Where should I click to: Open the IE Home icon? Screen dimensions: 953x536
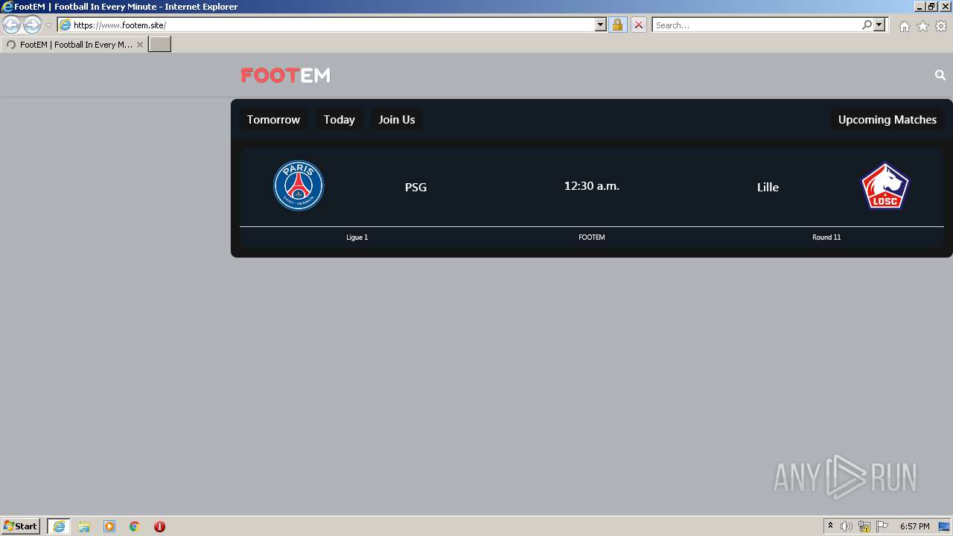904,26
